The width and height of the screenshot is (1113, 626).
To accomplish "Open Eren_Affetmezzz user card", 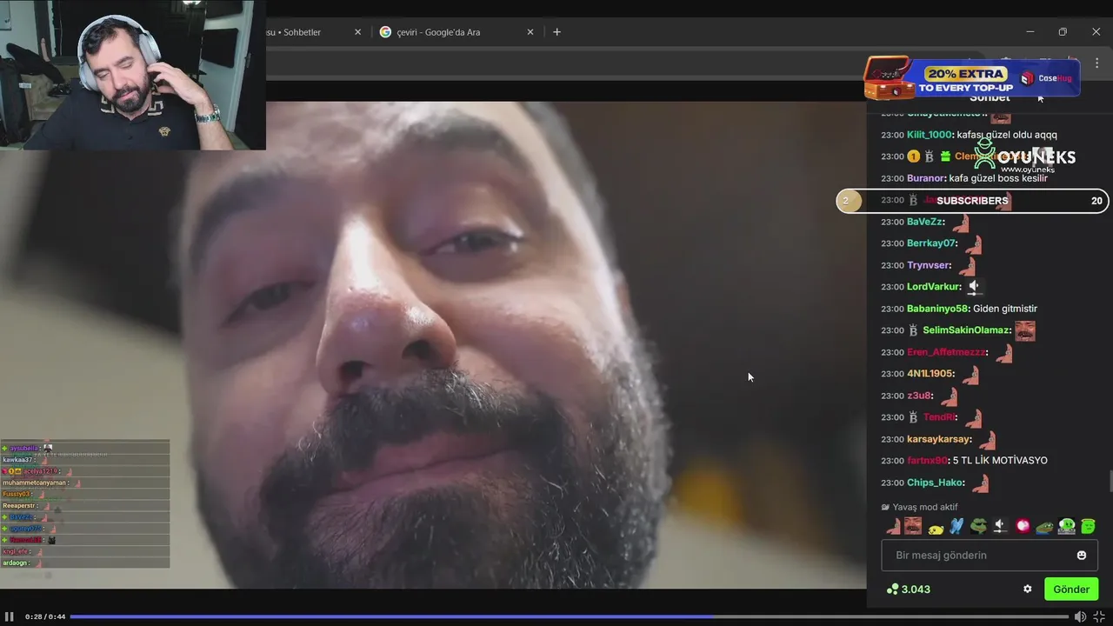I will (946, 352).
